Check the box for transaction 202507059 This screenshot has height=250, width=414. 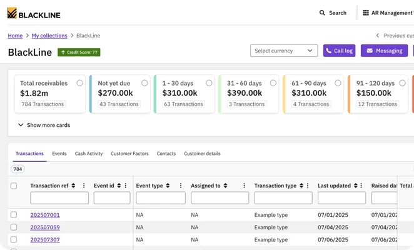pyautogui.click(x=14, y=227)
